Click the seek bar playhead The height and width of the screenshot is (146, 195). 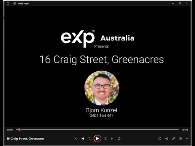click(19, 130)
